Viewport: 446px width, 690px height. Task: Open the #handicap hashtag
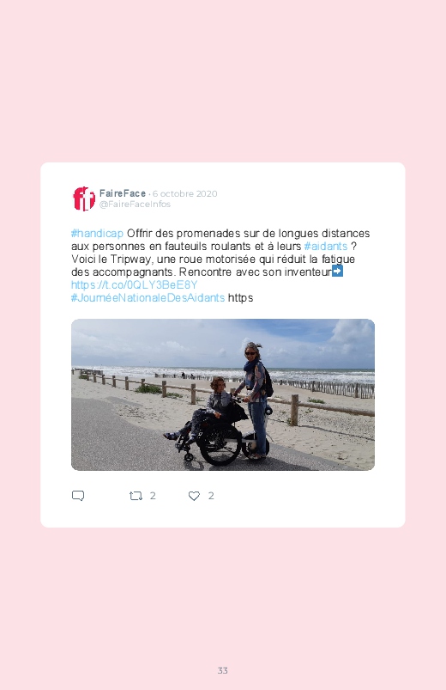97,233
